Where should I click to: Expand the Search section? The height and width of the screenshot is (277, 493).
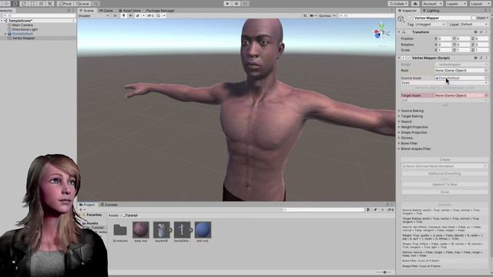pyautogui.click(x=406, y=122)
